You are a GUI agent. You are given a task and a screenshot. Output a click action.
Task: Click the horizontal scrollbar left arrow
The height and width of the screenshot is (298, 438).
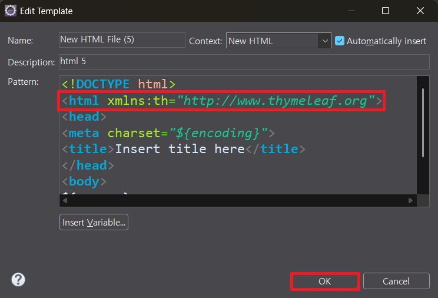pyautogui.click(x=65, y=200)
